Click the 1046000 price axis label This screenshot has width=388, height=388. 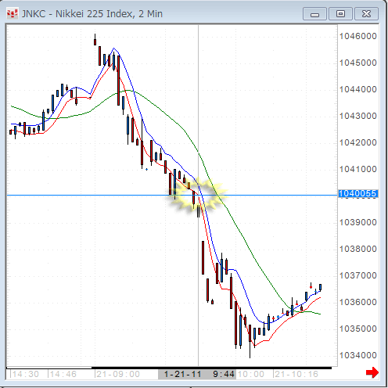coord(357,36)
